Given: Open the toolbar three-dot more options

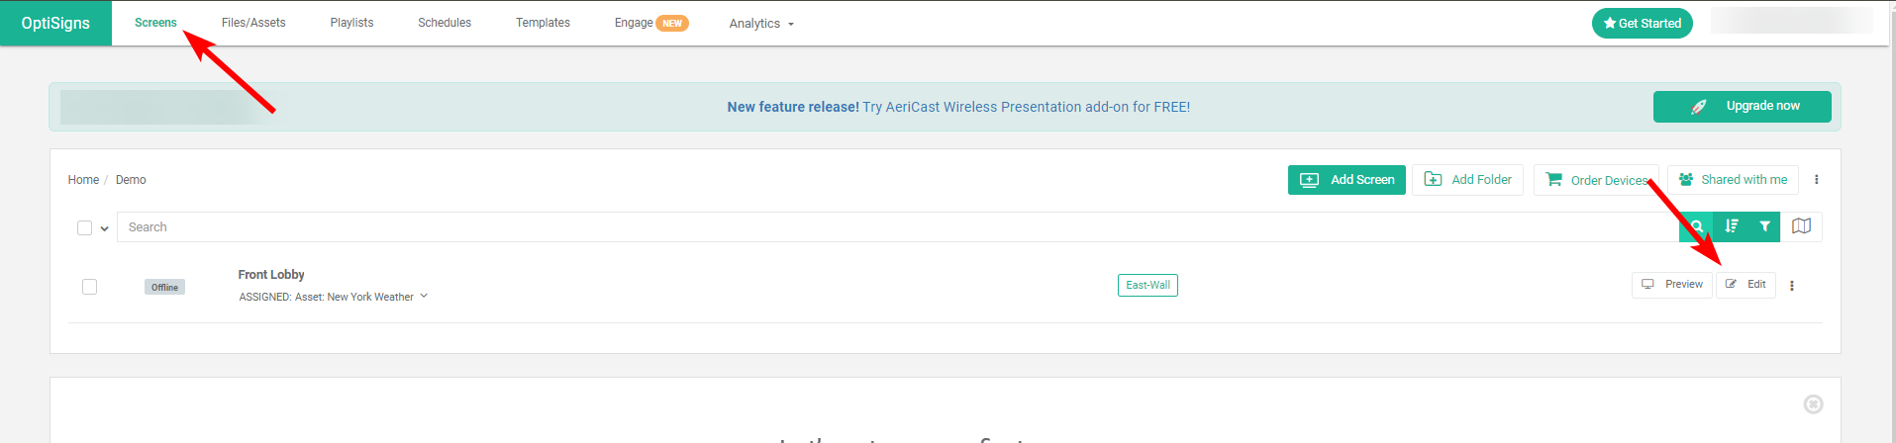Looking at the screenshot, I should (1816, 180).
